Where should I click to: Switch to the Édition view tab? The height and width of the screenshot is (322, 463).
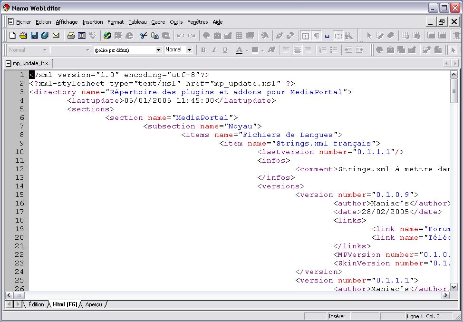pos(36,304)
